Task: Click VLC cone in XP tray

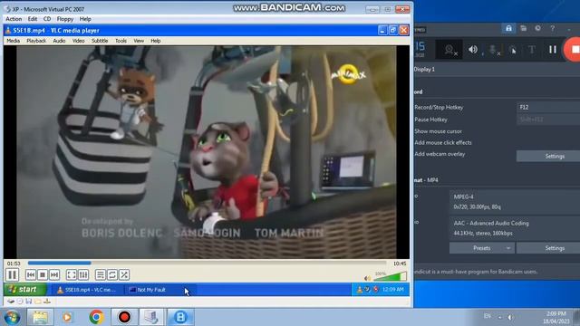Action: point(359,290)
